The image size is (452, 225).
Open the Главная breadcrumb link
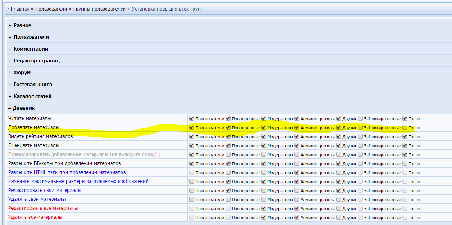pos(20,9)
